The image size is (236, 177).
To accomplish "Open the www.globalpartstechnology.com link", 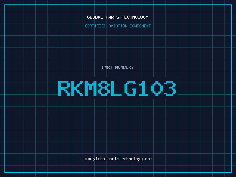I will pos(118,159).
